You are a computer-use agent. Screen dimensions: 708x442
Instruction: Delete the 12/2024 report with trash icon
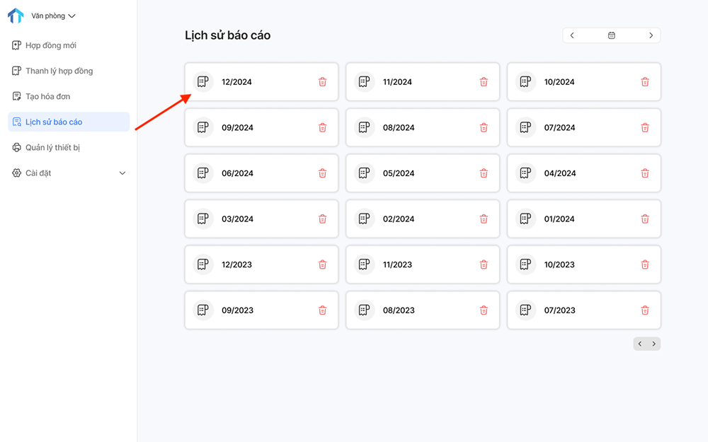pyautogui.click(x=322, y=82)
